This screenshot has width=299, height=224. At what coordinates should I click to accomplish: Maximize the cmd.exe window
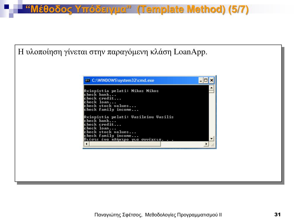click(206, 80)
